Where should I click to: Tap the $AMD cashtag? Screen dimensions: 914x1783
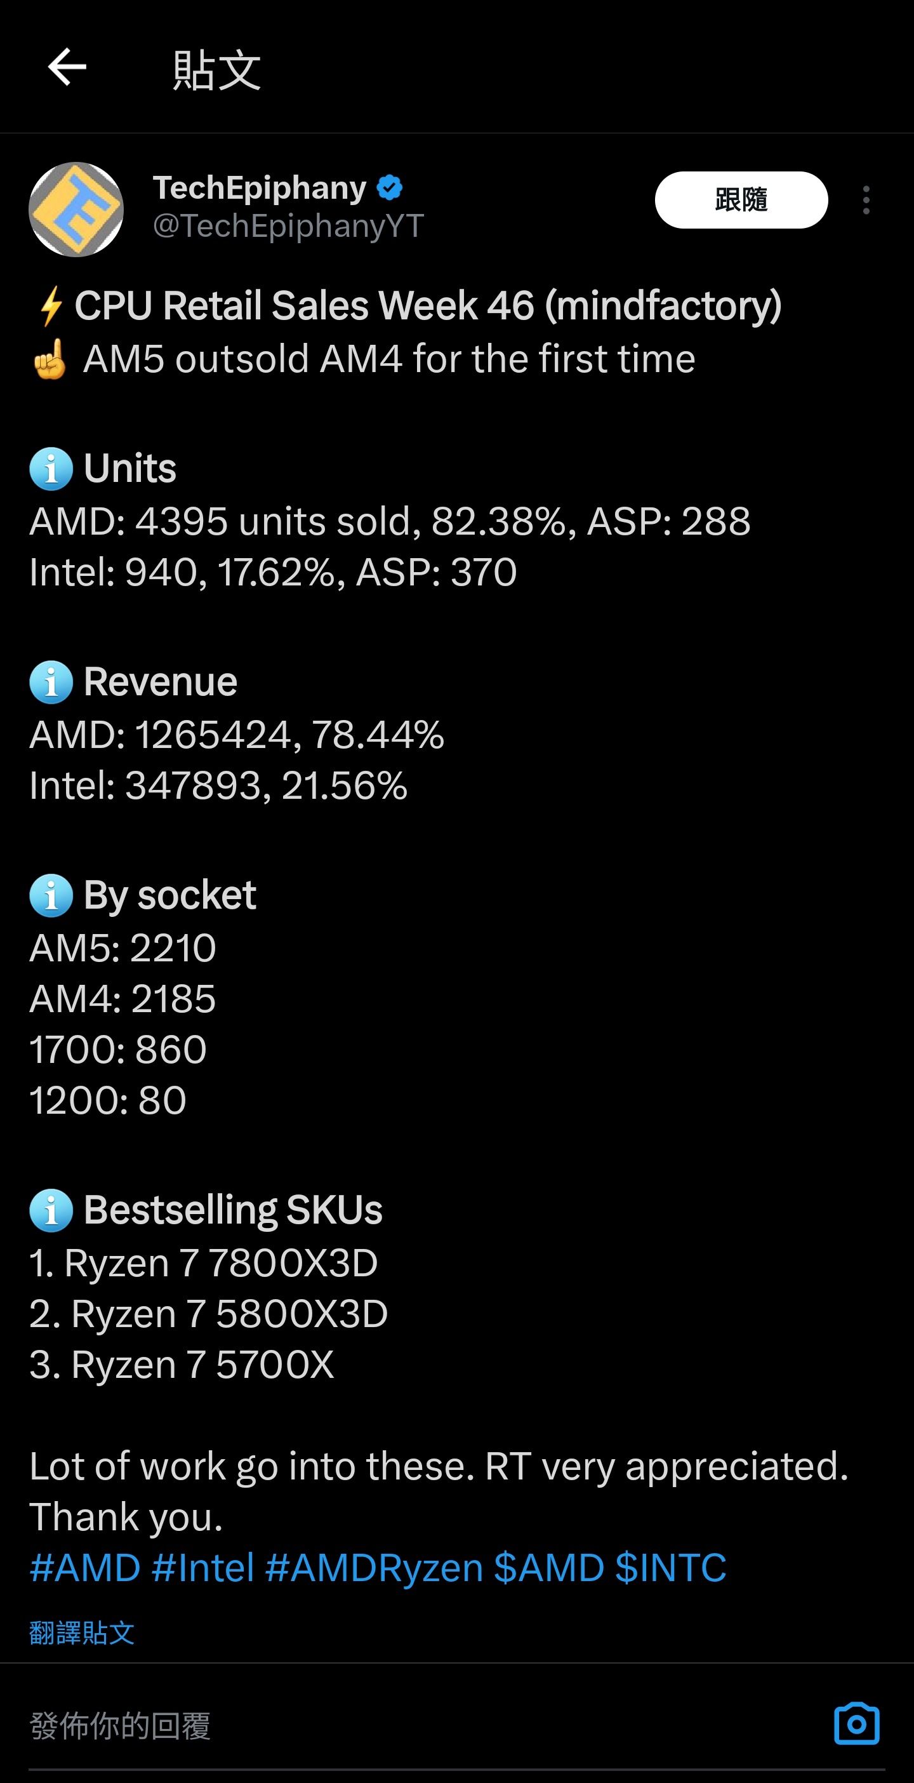[x=548, y=1568]
